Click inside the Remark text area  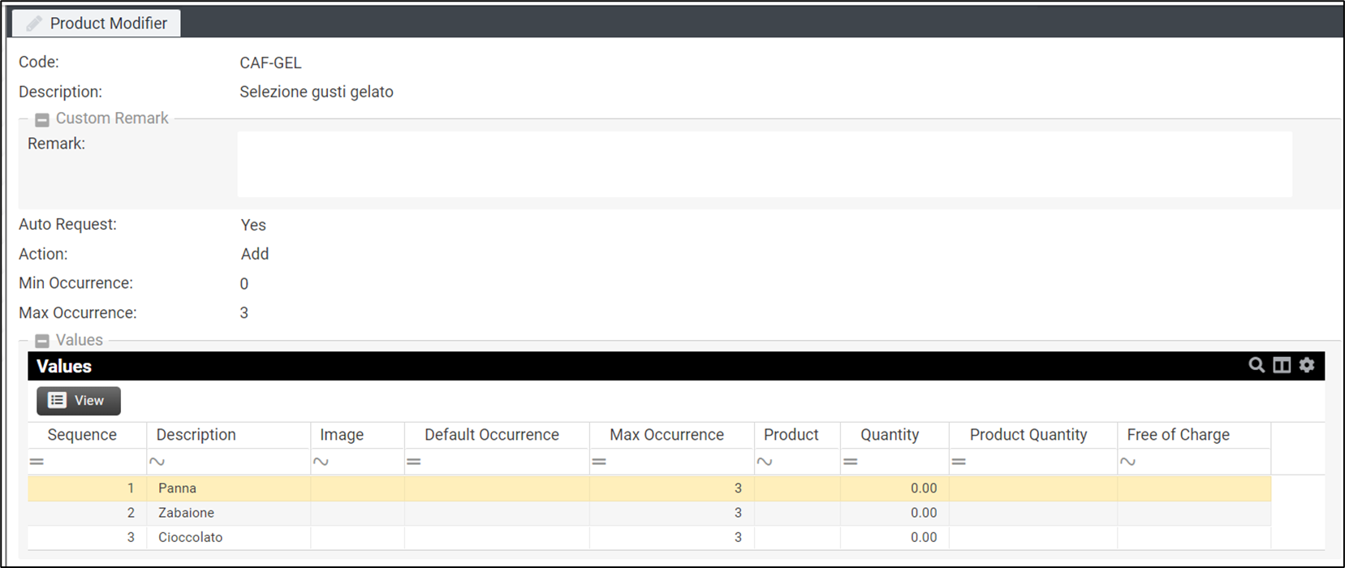coord(763,164)
